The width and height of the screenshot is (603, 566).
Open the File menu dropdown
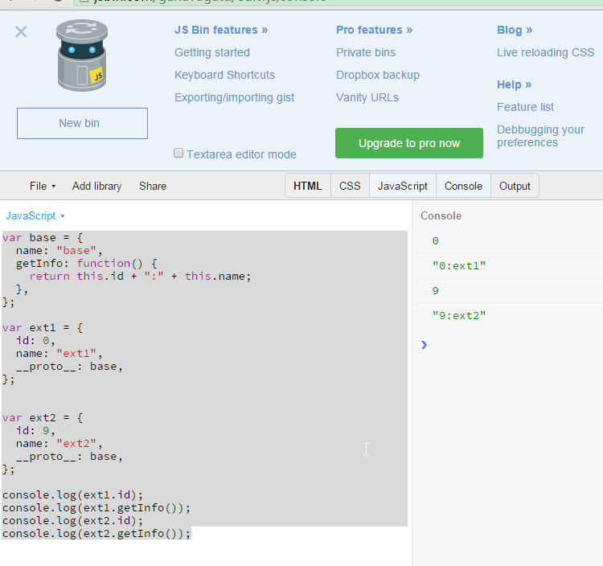point(43,186)
